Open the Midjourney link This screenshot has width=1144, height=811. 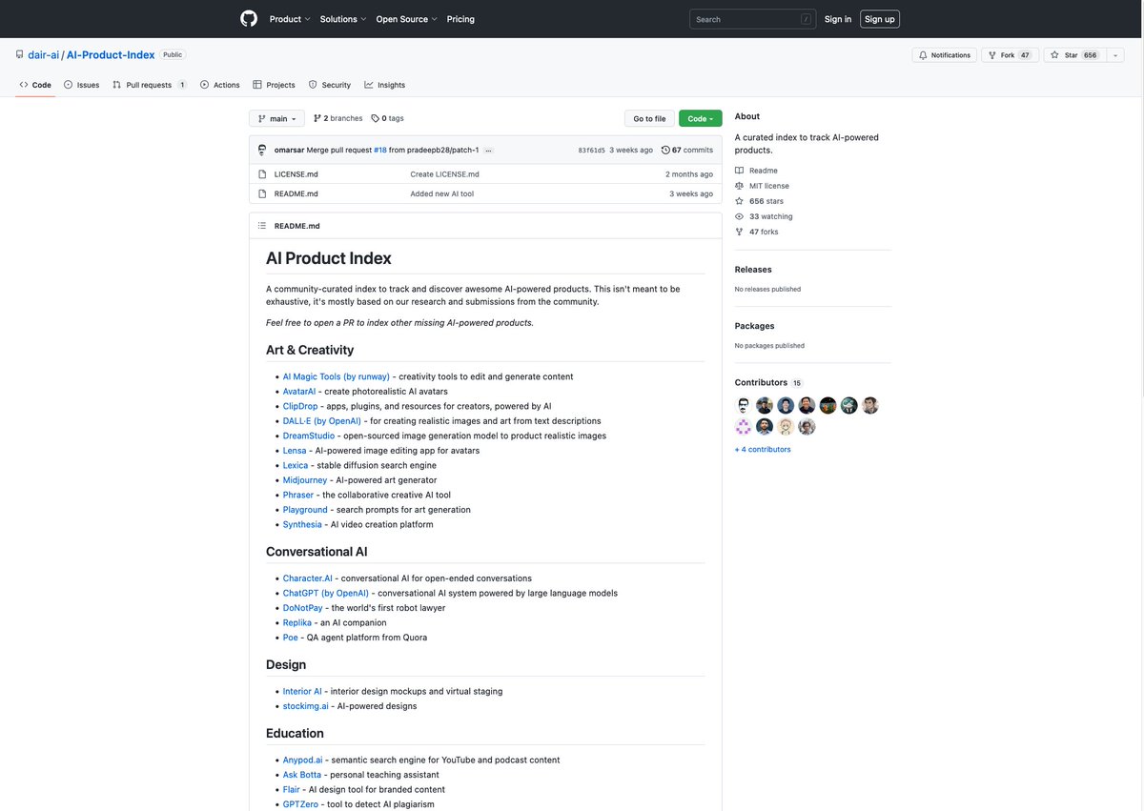[305, 480]
